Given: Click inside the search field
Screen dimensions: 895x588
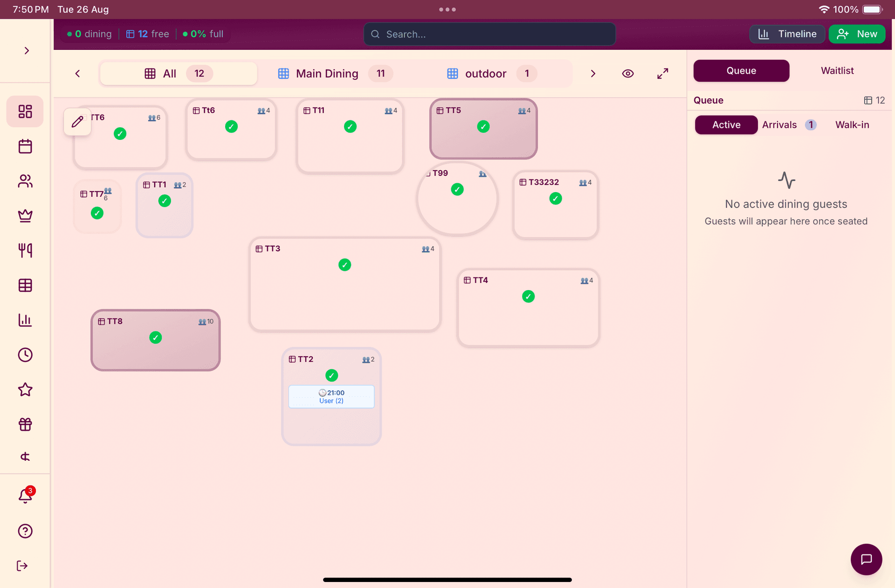Looking at the screenshot, I should (489, 34).
